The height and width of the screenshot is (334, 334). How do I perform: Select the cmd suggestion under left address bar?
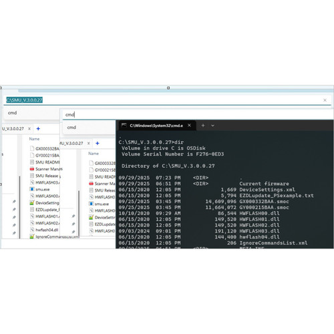point(13,113)
